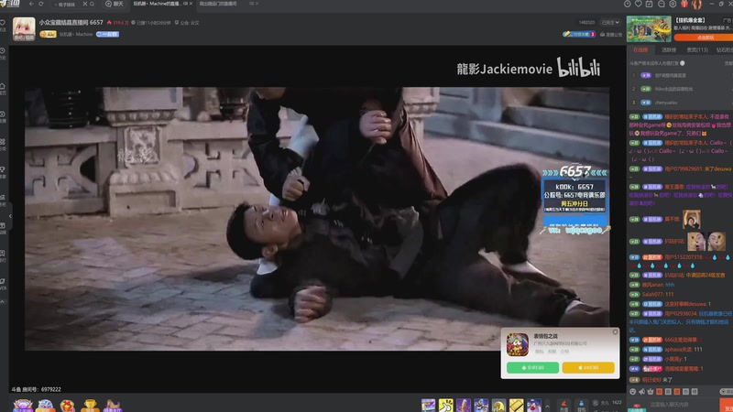Collapse the left sidebar with arrow handle

[x=10, y=216]
